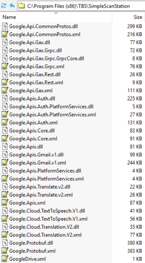Click the Google.Apis.Auth.PlatformServices.xml file icon

pos(5,115)
